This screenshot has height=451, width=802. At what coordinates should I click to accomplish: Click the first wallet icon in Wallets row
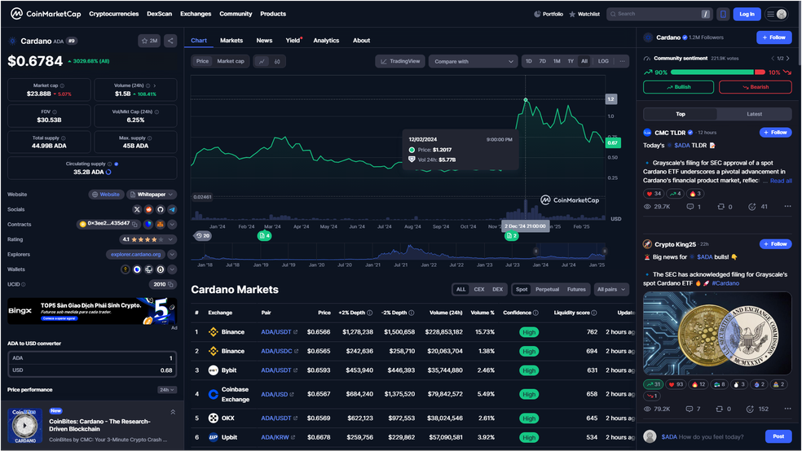click(x=125, y=269)
